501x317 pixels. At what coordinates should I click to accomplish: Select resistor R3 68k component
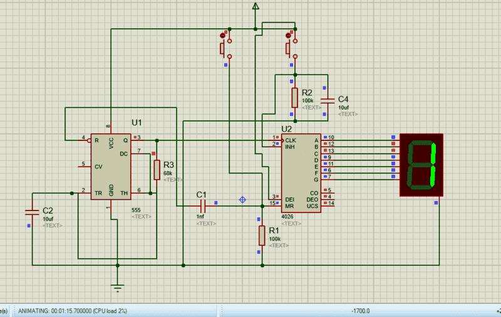click(x=156, y=169)
